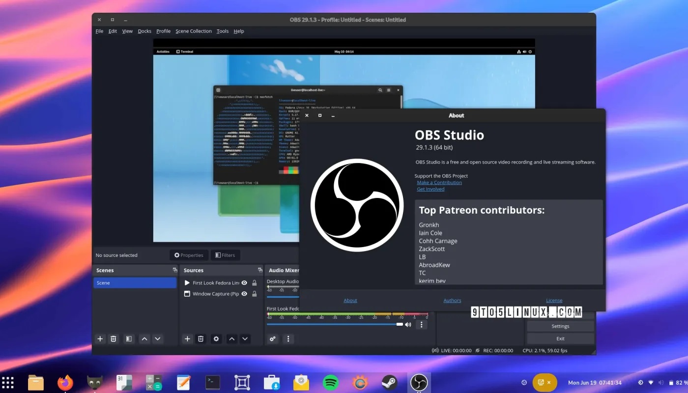Show Authors in About dialog

452,301
